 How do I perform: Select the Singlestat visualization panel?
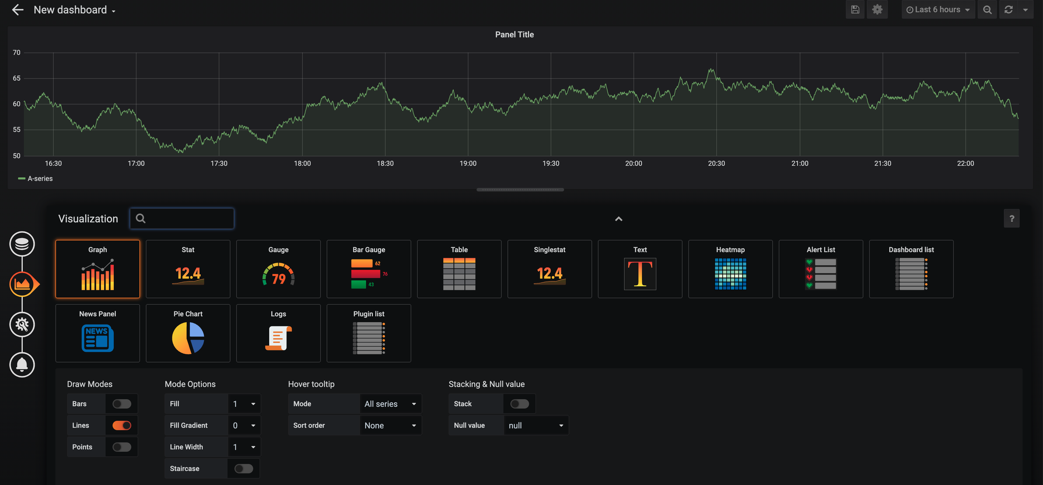(549, 269)
